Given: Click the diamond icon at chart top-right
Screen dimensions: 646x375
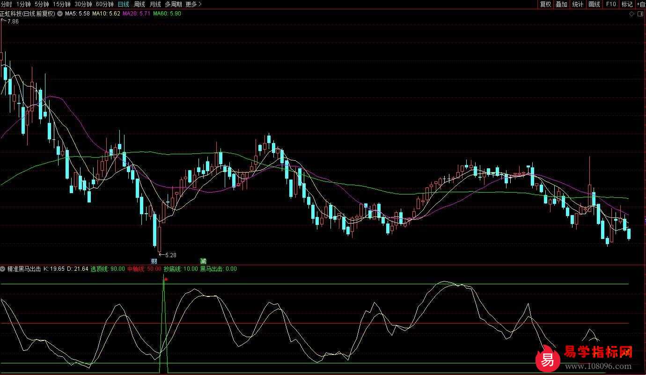Looking at the screenshot, I should click(x=632, y=14).
